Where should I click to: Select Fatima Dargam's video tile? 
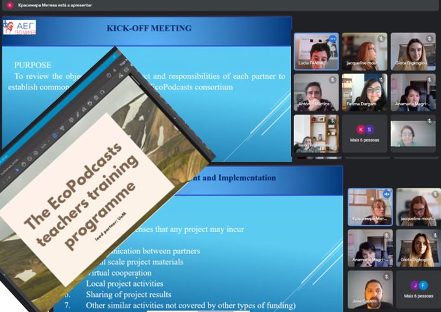pos(364,92)
